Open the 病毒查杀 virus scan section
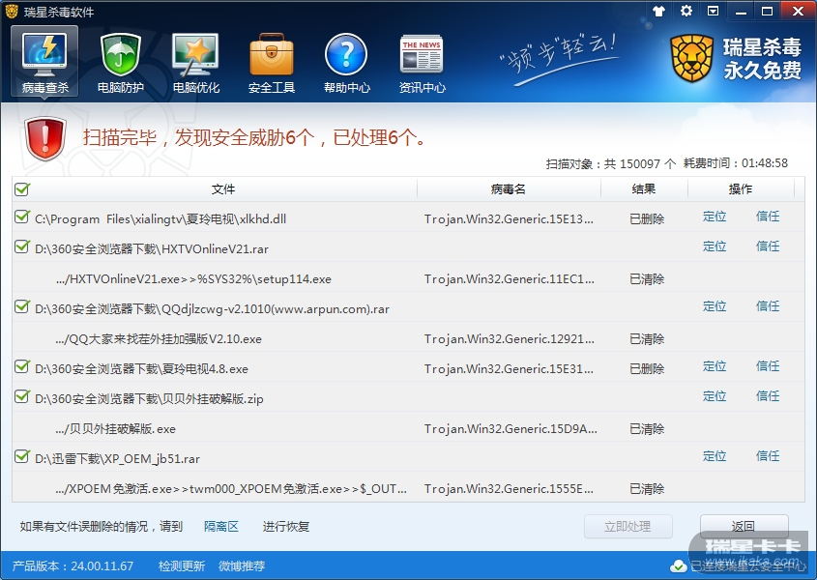Viewport: 817px width, 580px height. tap(44, 62)
